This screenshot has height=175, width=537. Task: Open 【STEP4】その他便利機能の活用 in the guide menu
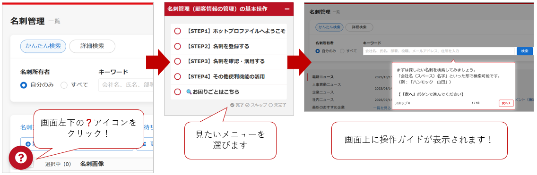[x=229, y=76]
